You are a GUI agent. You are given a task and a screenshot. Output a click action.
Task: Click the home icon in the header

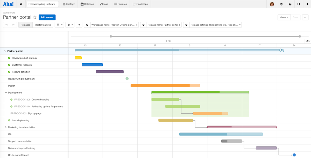(x=21, y=4)
